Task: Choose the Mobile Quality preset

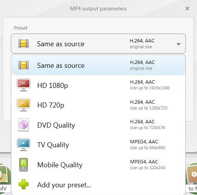Action: pyautogui.click(x=98, y=165)
